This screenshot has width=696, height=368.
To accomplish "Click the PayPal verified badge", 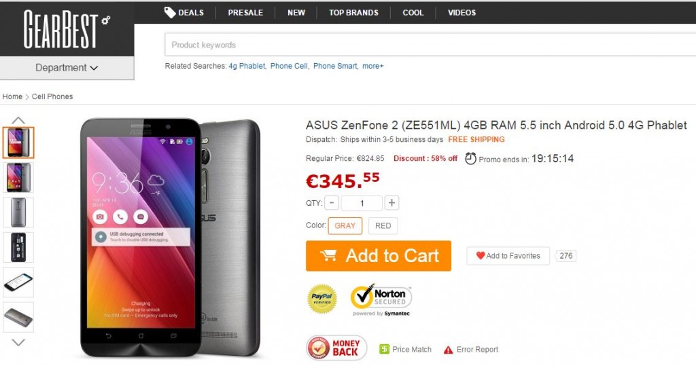I will tap(321, 299).
